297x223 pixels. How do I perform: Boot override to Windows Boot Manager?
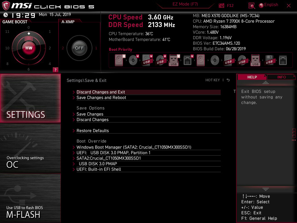coord(148,147)
